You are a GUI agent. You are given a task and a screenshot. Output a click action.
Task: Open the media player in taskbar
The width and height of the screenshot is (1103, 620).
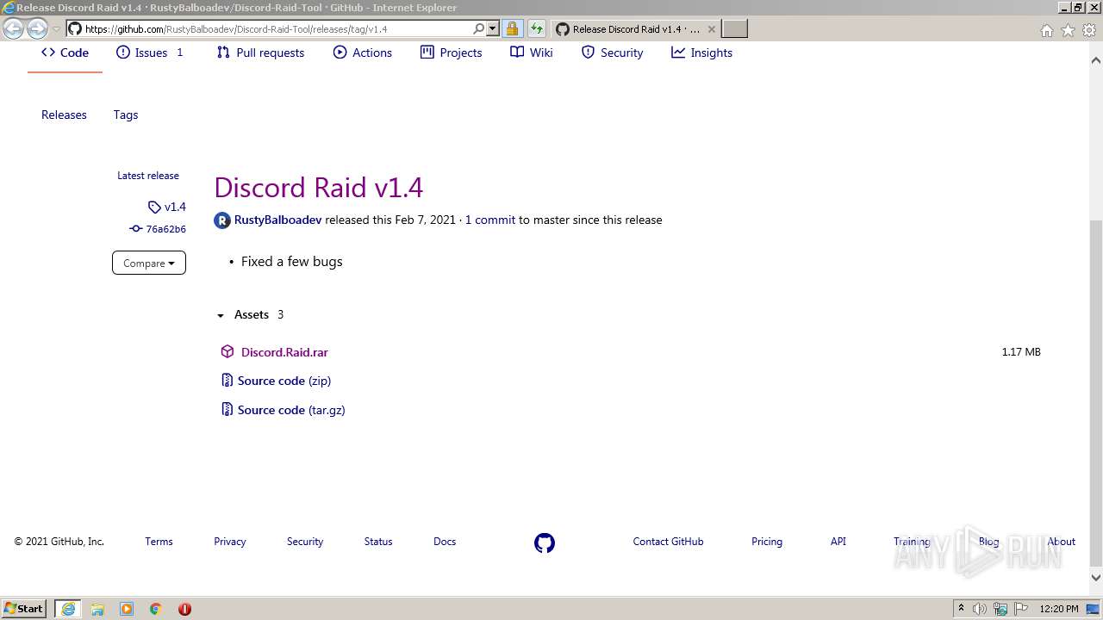[127, 609]
